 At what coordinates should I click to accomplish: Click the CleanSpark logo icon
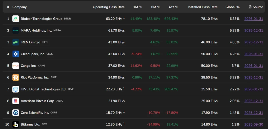tap(16, 54)
